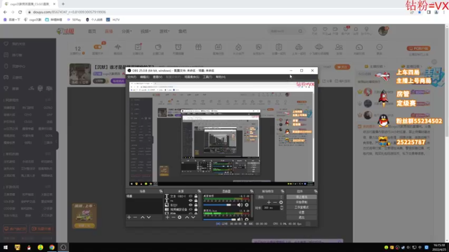Toggle lock on the third image source
This screenshot has width=449, height=252.
pyautogui.click(x=196, y=205)
